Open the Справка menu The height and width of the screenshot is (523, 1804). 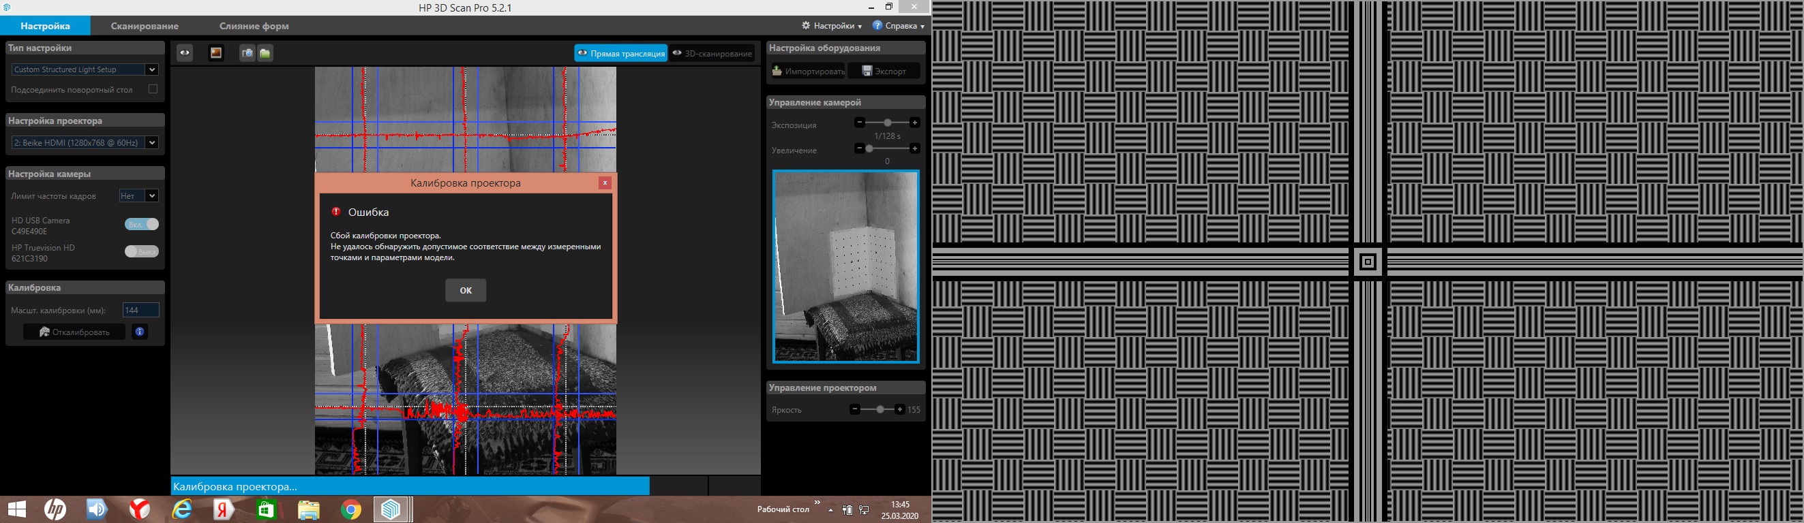pos(899,26)
